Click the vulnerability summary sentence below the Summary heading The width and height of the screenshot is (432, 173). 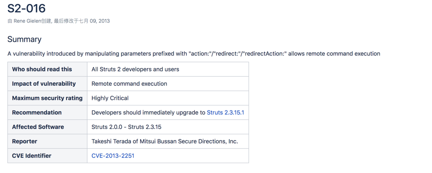click(x=194, y=54)
